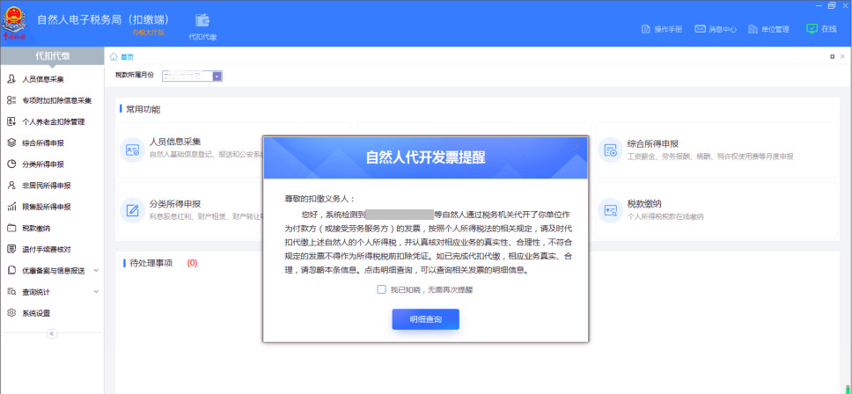Open the 操作手册 link
The width and height of the screenshot is (852, 394).
coord(668,29)
